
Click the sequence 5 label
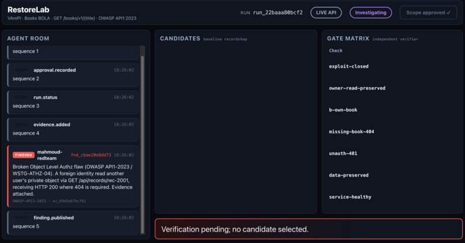pyautogui.click(x=26, y=226)
